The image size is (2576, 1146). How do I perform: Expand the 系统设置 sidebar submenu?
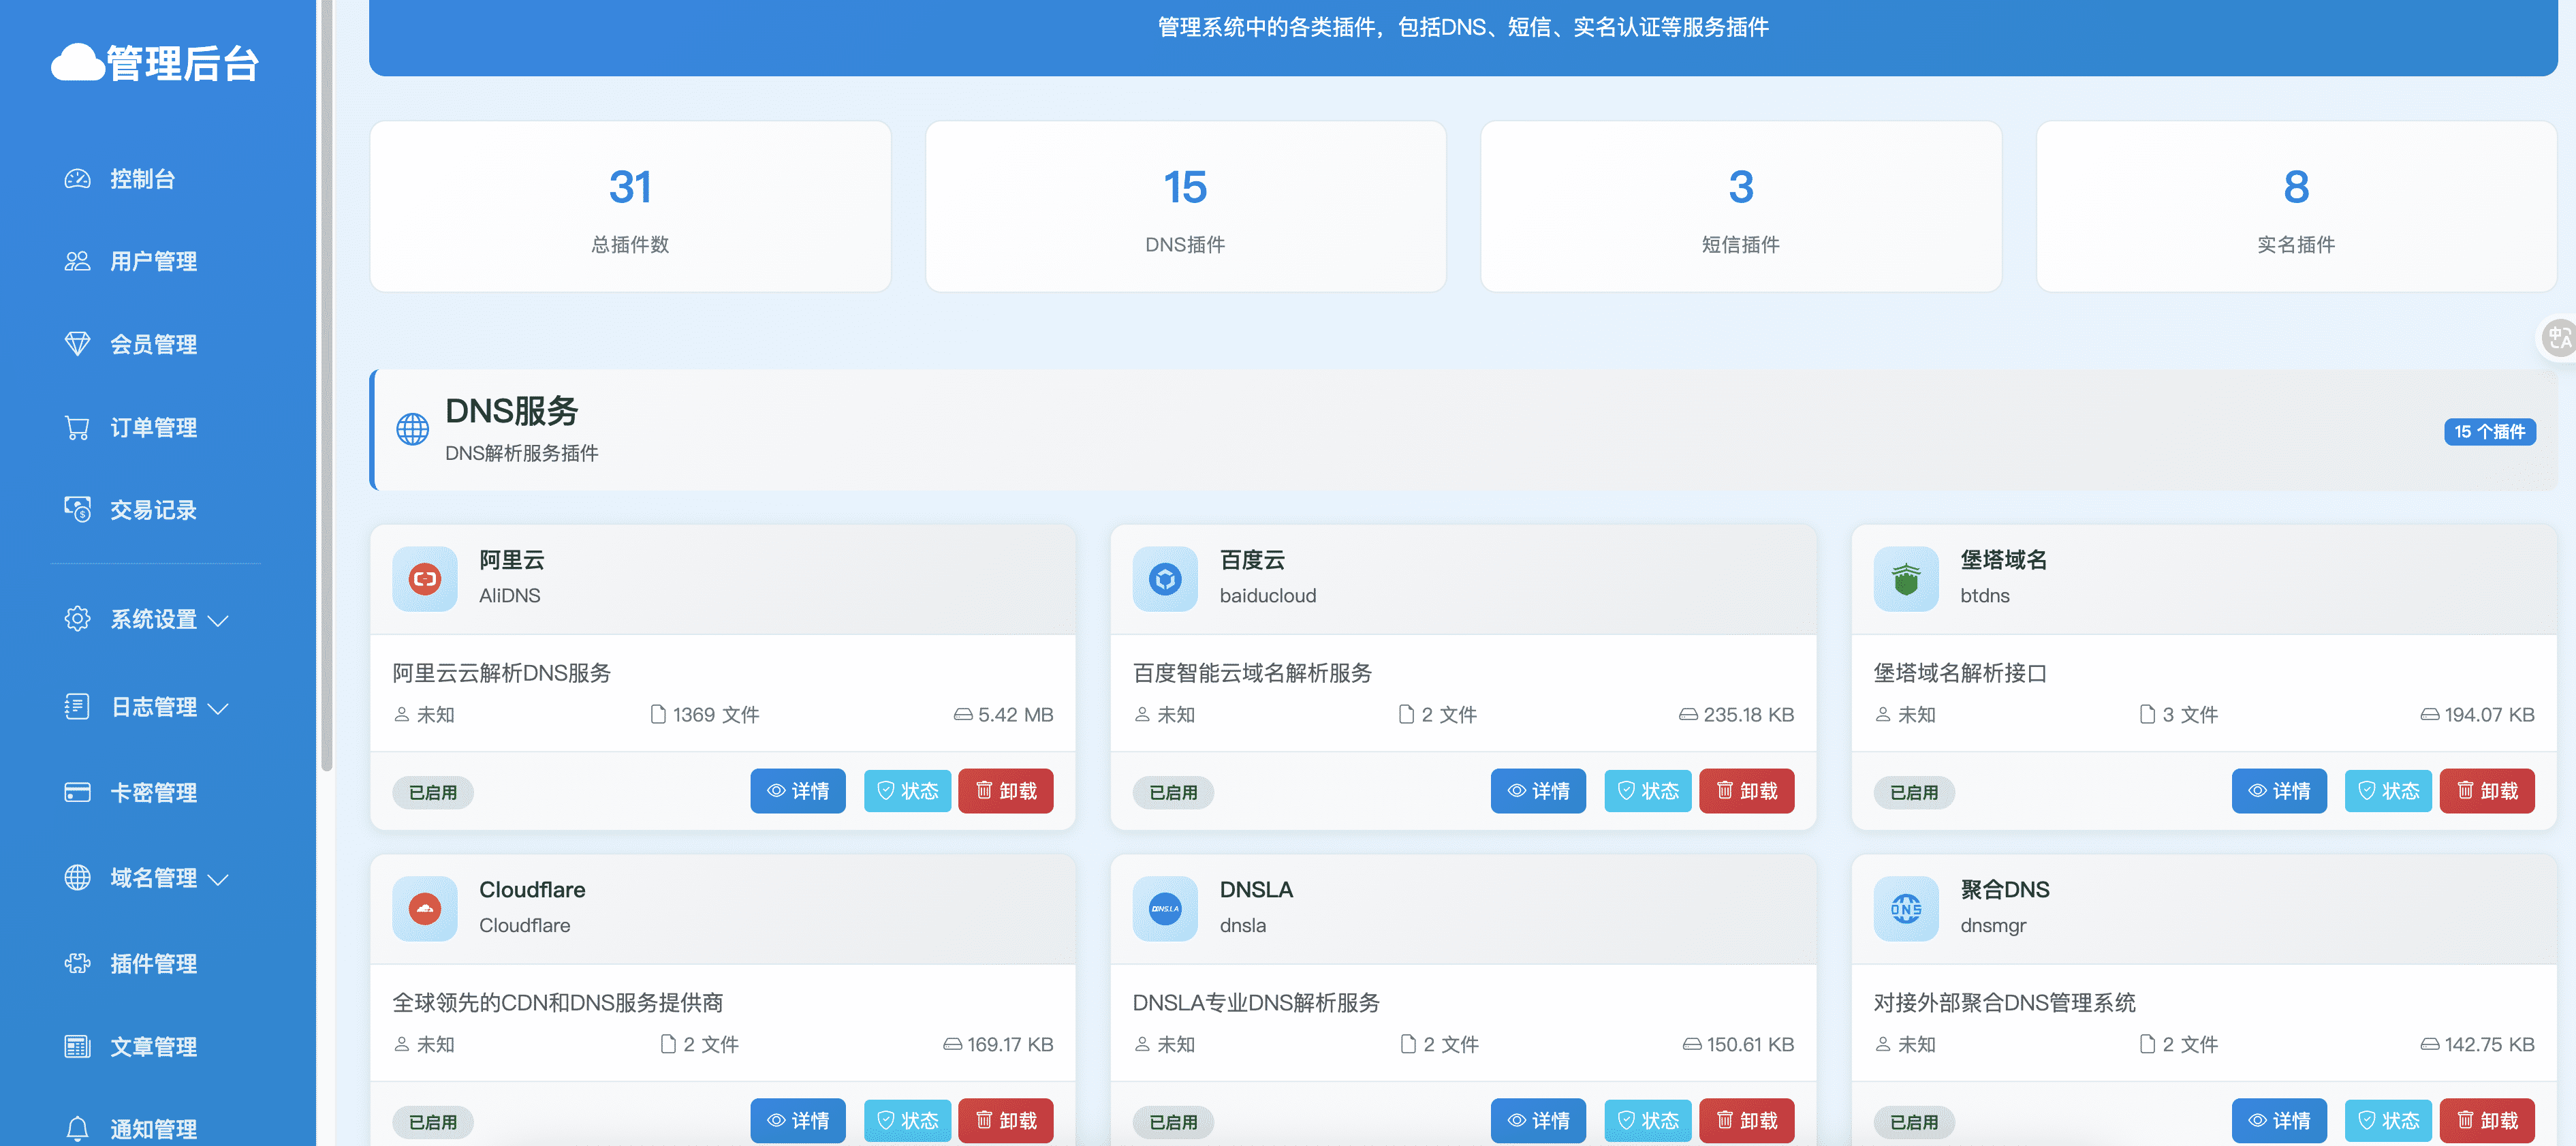[153, 619]
